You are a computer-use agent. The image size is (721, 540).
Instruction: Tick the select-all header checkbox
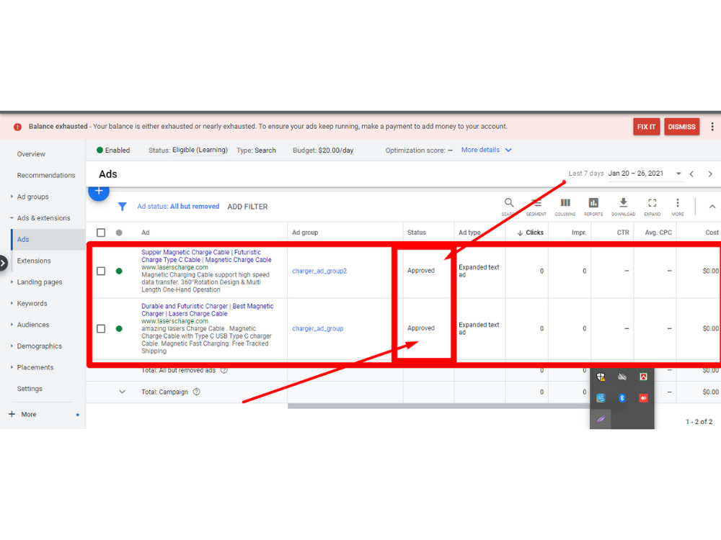pyautogui.click(x=101, y=233)
